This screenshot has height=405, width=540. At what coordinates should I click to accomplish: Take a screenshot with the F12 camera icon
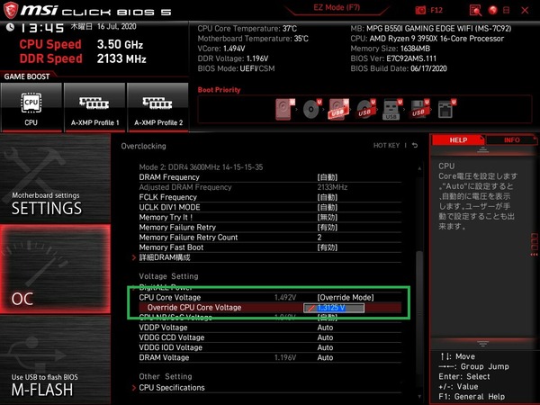tap(420, 10)
